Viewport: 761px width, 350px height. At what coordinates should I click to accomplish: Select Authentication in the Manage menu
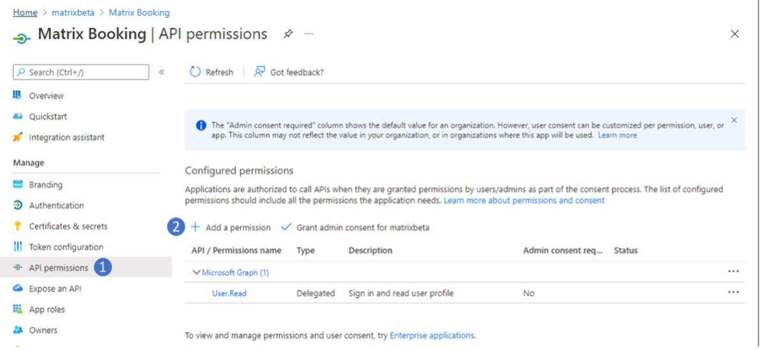pyautogui.click(x=56, y=206)
